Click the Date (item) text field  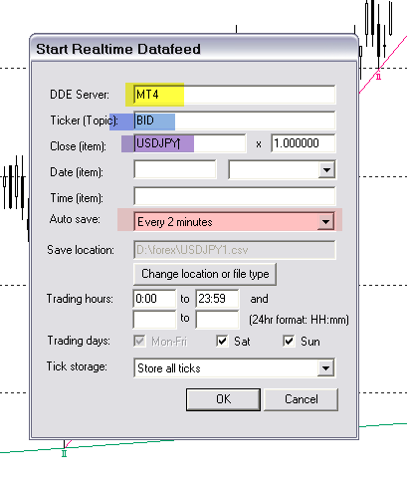point(175,169)
